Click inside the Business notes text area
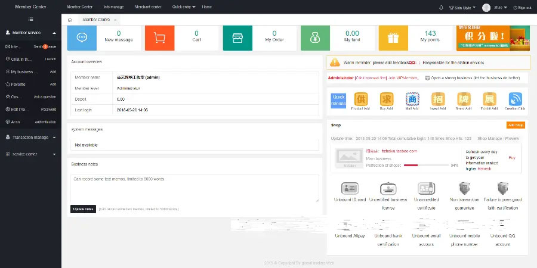 coord(195,188)
